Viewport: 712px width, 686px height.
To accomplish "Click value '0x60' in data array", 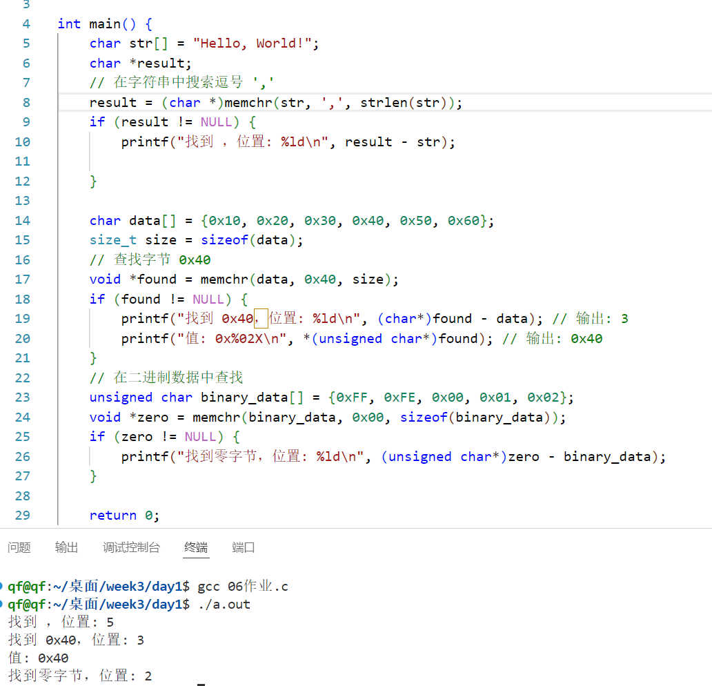I will coord(464,221).
